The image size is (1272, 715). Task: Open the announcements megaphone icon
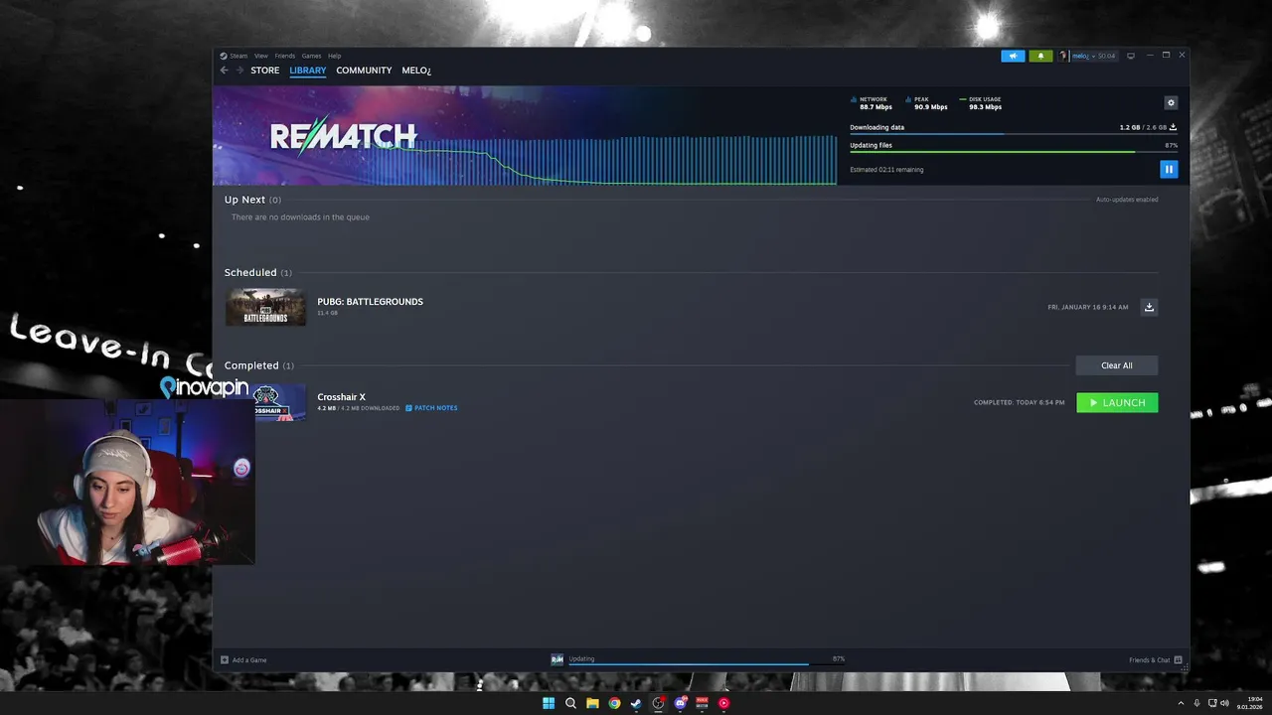(x=1013, y=56)
